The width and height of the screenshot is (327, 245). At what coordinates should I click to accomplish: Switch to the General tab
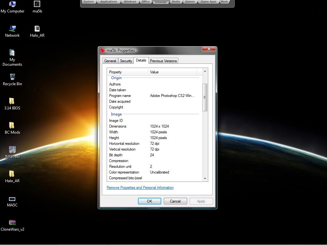pos(110,61)
